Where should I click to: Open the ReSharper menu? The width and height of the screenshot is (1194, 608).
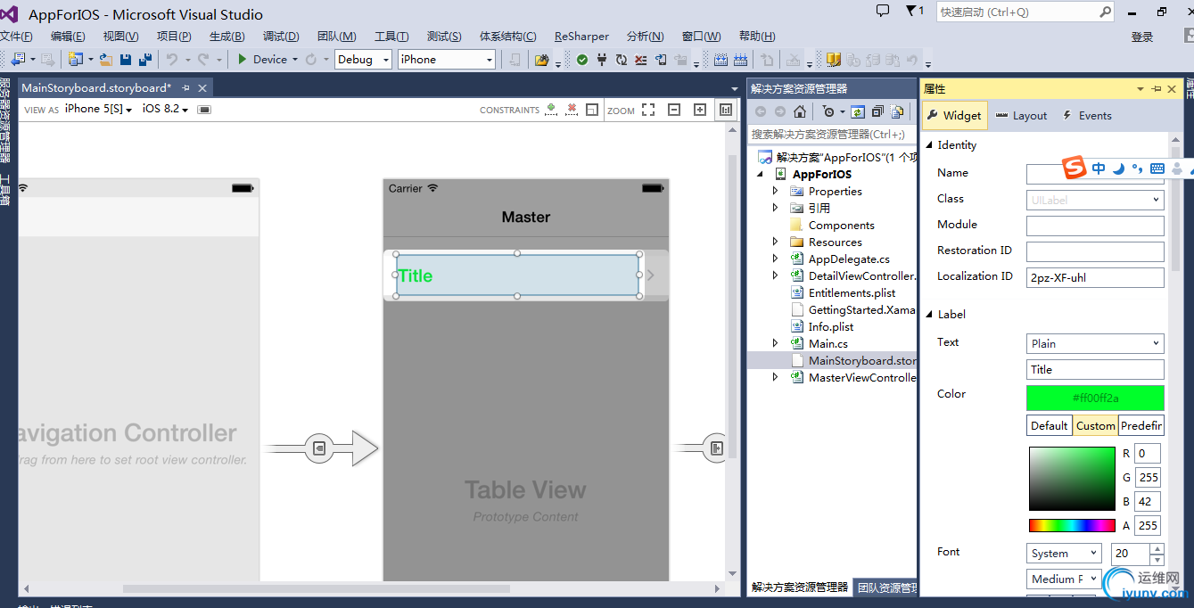tap(581, 37)
